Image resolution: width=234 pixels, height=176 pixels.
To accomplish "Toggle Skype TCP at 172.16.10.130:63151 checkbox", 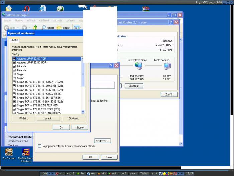I will coord(14,86).
